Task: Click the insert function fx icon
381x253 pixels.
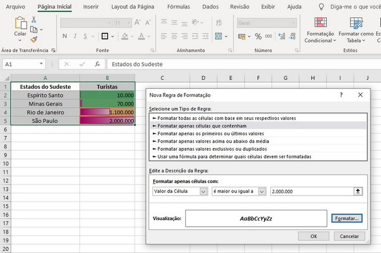Action: coord(98,64)
